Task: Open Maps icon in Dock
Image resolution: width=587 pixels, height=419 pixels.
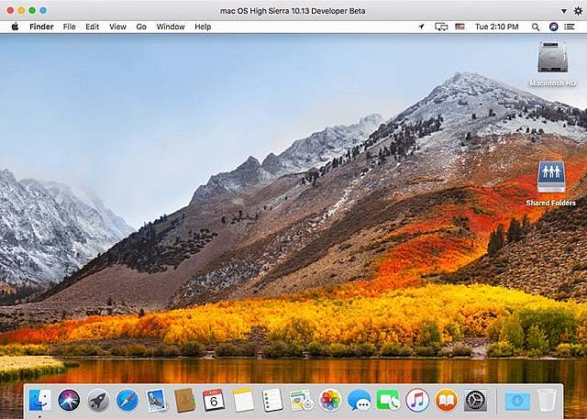Action: click(302, 401)
